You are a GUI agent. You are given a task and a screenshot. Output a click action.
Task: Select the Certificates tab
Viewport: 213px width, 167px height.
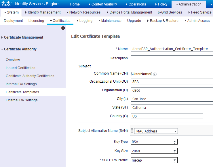pos(60,21)
